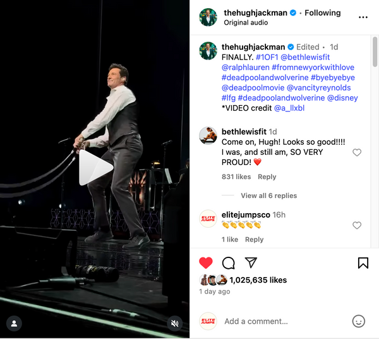The image size is (379, 339).
Task: Like bethlewisfit's comment
Action: pos(357,152)
